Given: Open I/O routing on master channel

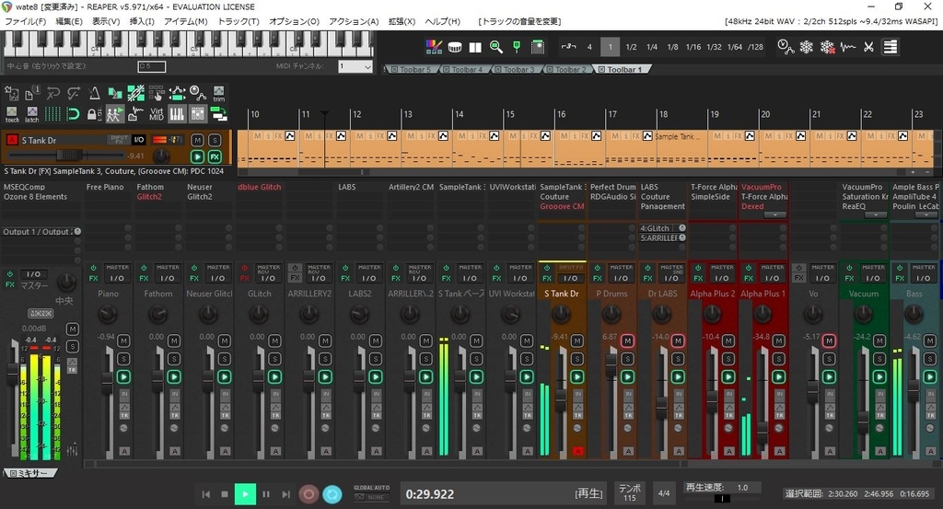Looking at the screenshot, I should 34,273.
